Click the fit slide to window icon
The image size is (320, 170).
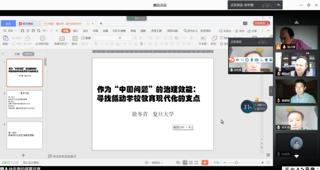268,163
